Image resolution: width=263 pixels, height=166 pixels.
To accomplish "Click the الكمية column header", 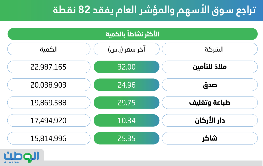I will point(49,49).
